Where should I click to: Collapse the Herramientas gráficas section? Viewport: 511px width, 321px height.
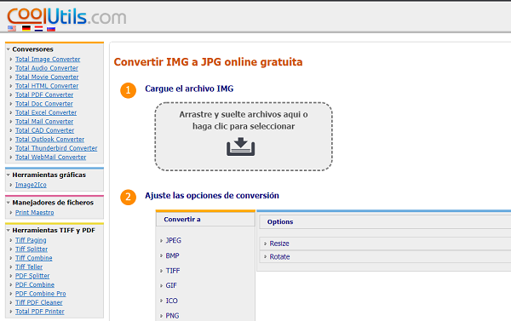(x=9, y=175)
